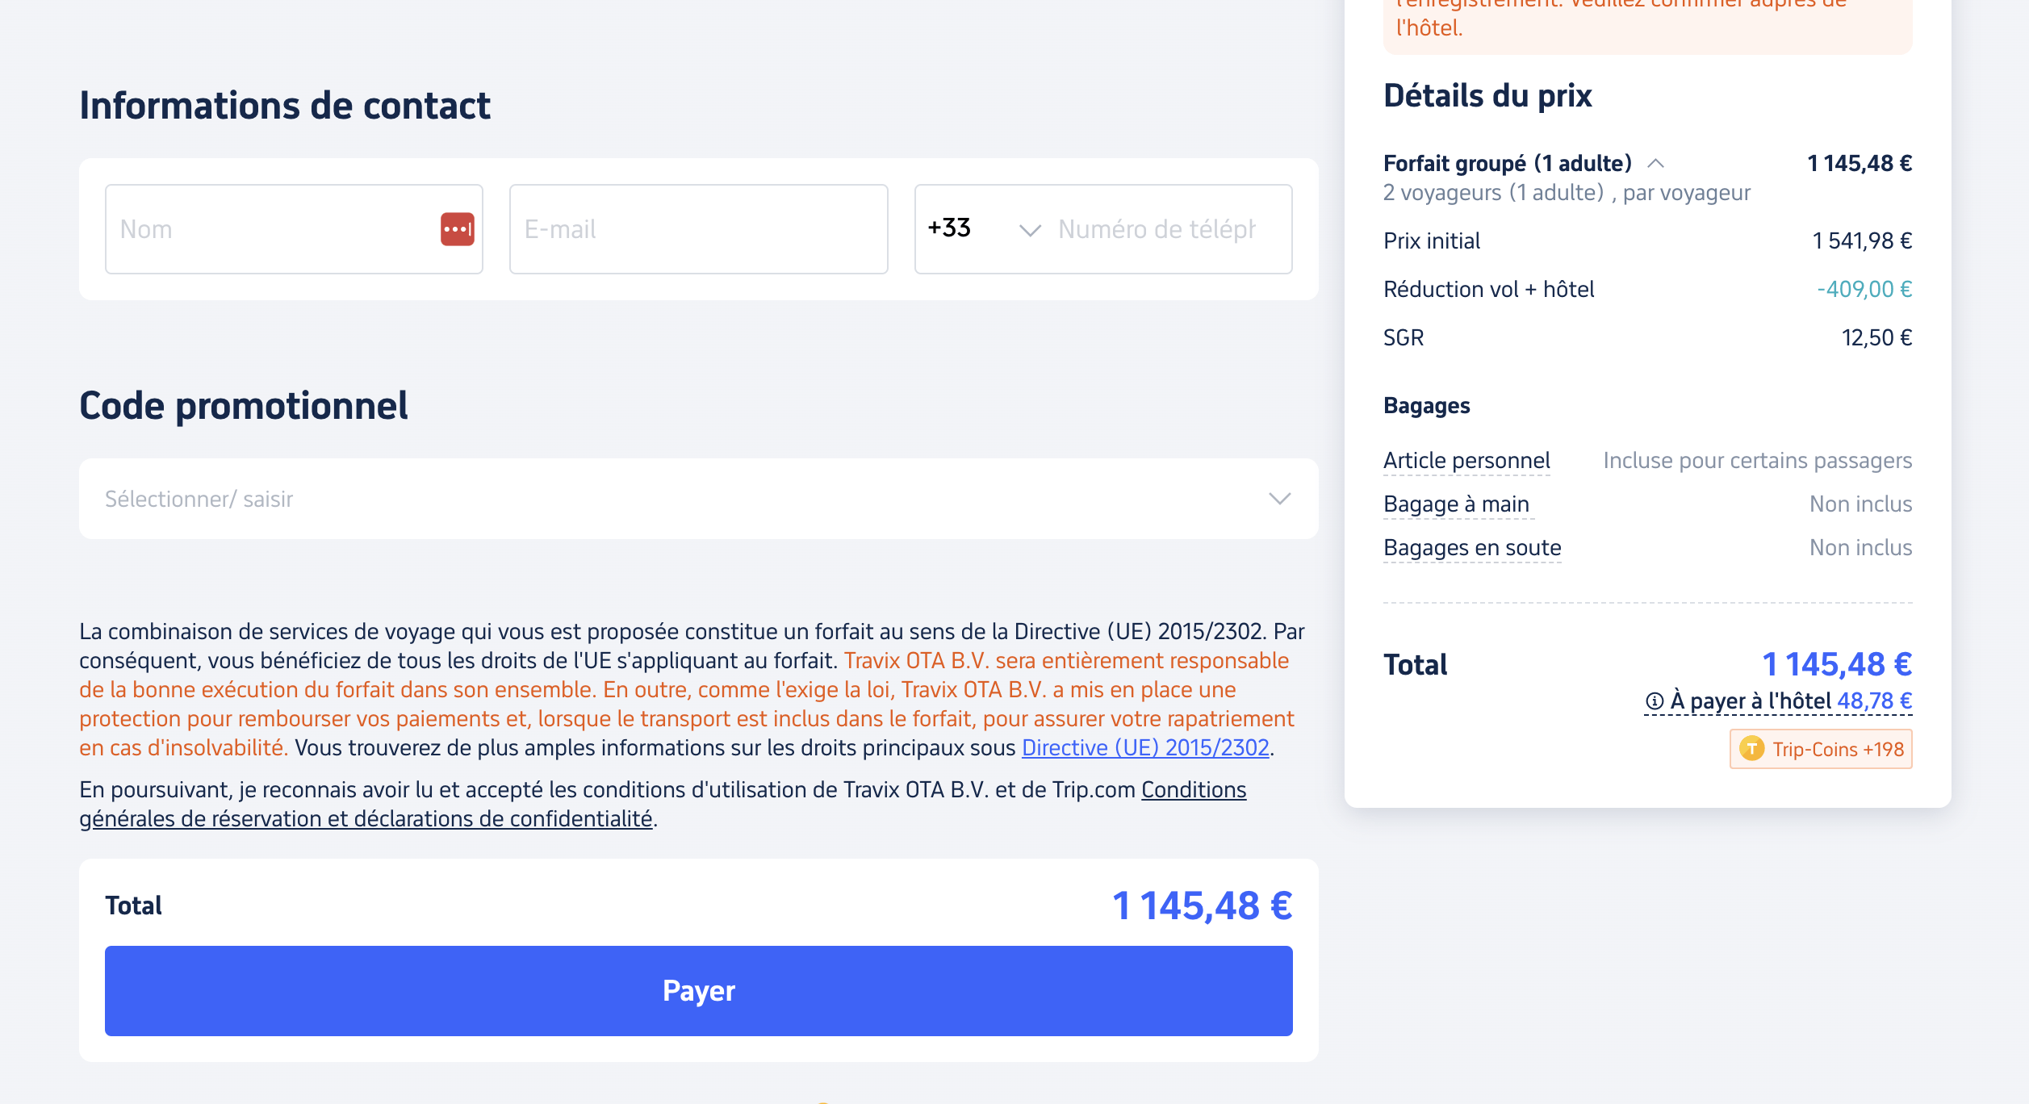2029x1104 pixels.
Task: Open the Sélectionner/saisir promo code selector
Action: click(x=646, y=499)
